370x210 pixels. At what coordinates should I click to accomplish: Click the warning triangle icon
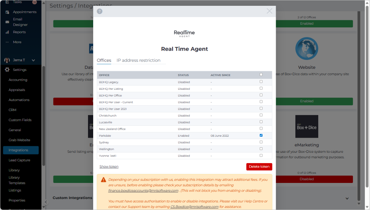(x=103, y=180)
